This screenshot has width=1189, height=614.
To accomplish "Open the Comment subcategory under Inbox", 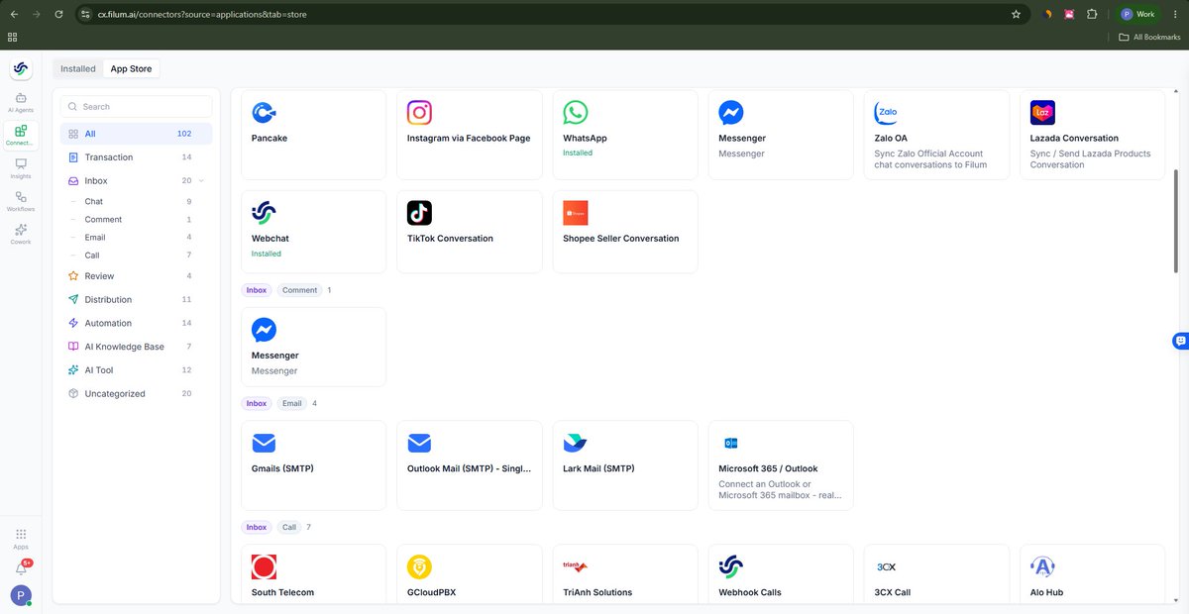I will (x=136, y=220).
